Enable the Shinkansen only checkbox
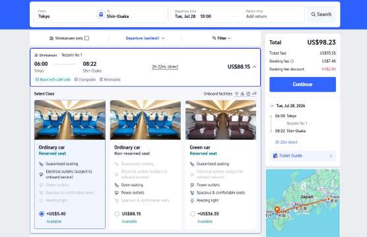 tap(87, 38)
